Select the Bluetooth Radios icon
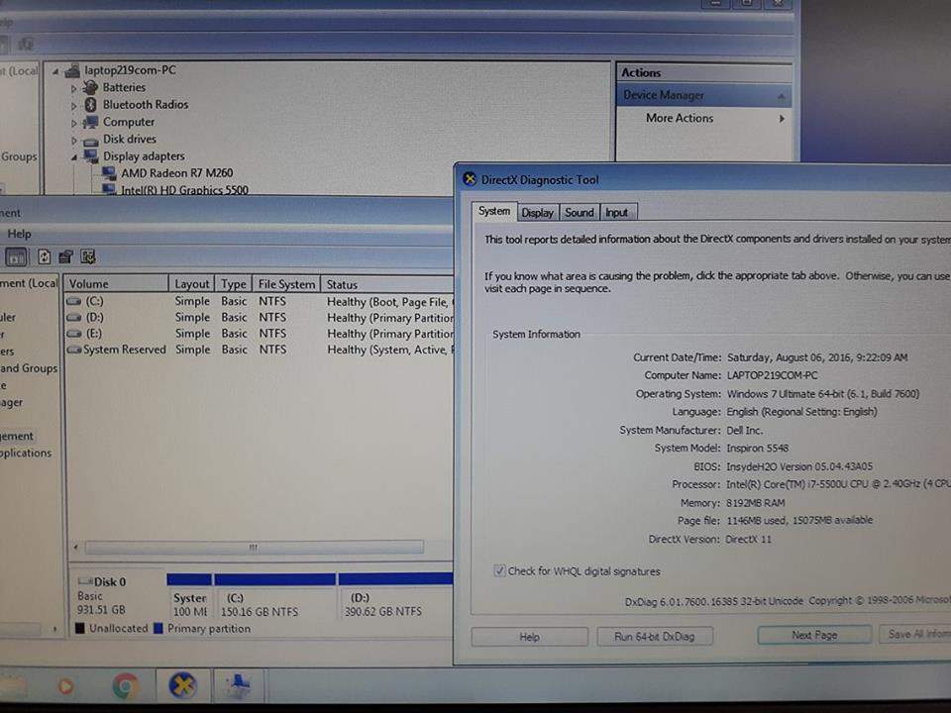The width and height of the screenshot is (951, 713). point(90,105)
